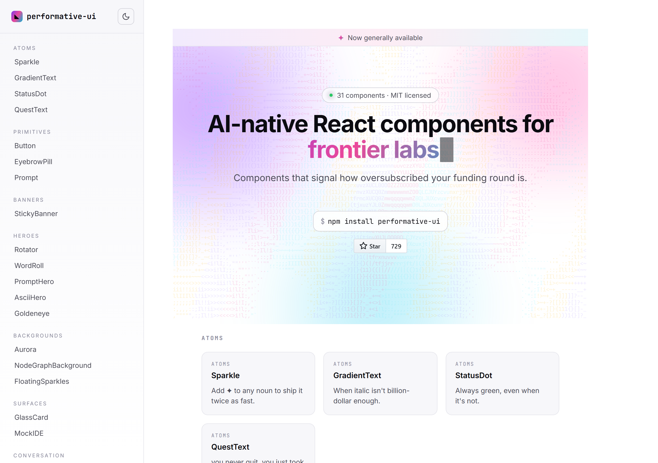Click the PRIMITIVES sidebar heading
Image resolution: width=658 pixels, height=463 pixels.
click(32, 132)
